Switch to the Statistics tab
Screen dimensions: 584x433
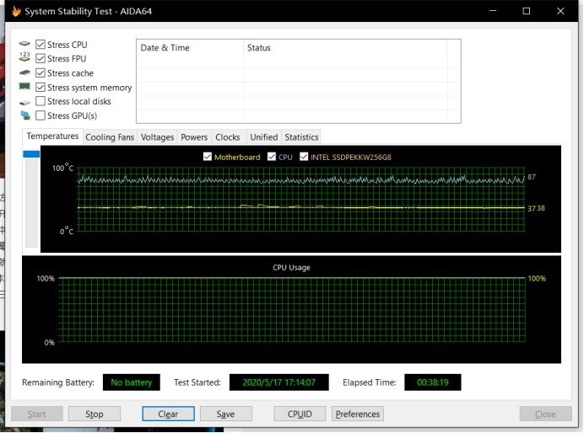point(301,137)
